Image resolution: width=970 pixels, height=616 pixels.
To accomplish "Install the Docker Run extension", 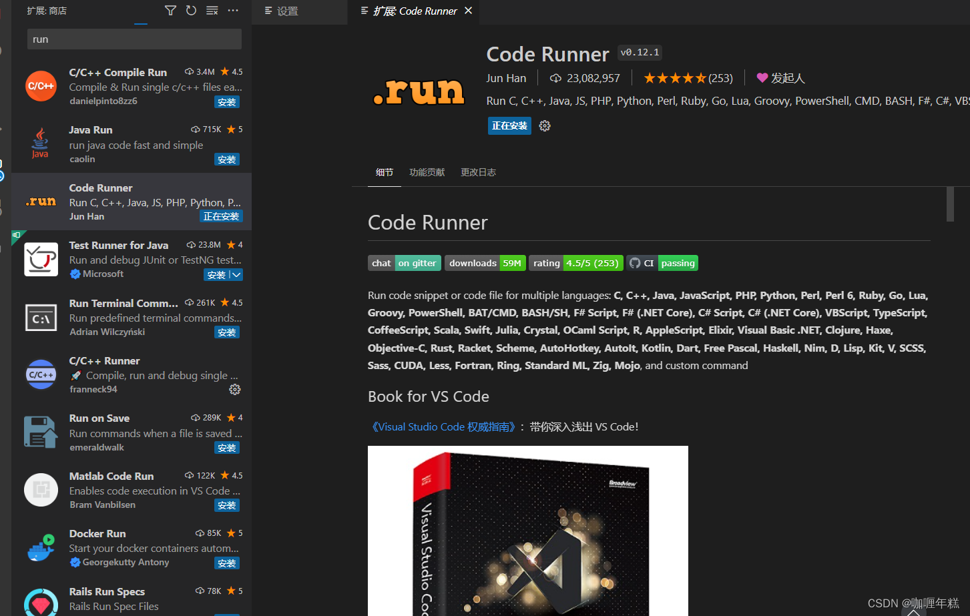I will (x=227, y=563).
